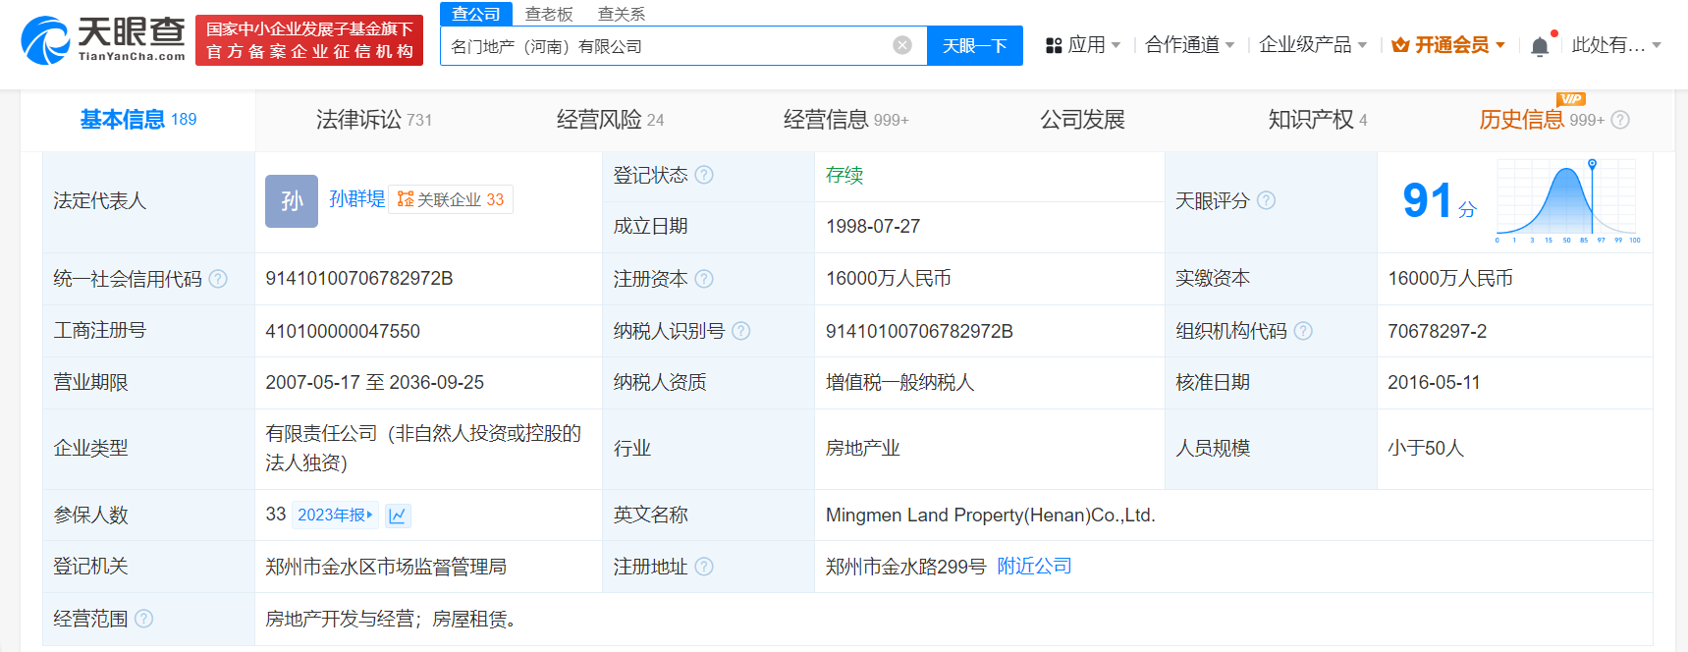Click the 人员规模 value 小于50人
The image size is (1688, 652).
pos(1426,449)
